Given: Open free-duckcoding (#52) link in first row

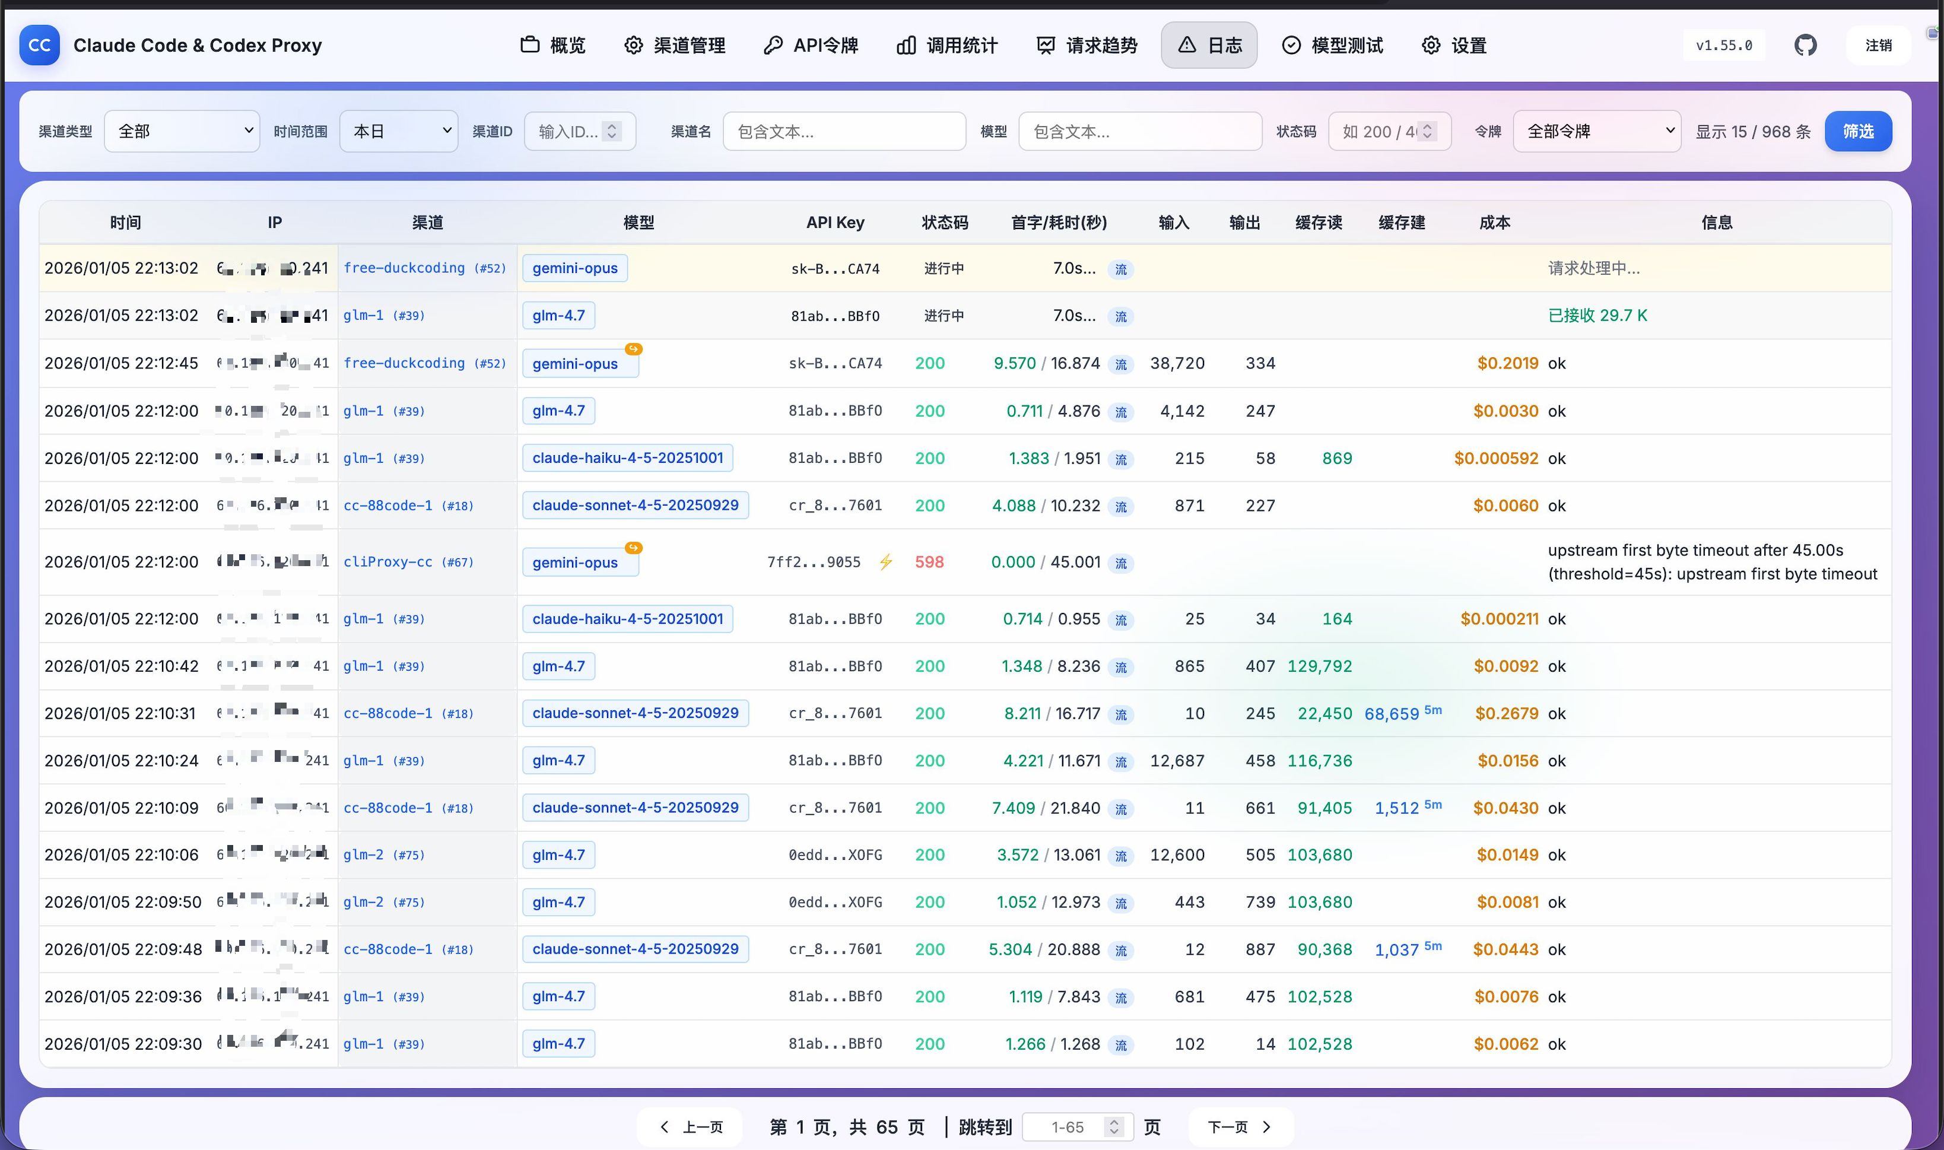Looking at the screenshot, I should pos(425,268).
